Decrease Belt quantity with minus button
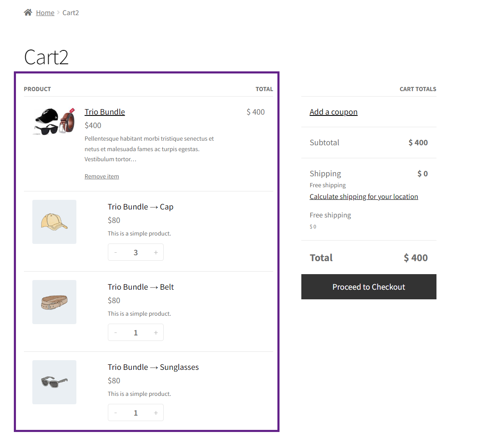The height and width of the screenshot is (445, 499). tap(115, 332)
